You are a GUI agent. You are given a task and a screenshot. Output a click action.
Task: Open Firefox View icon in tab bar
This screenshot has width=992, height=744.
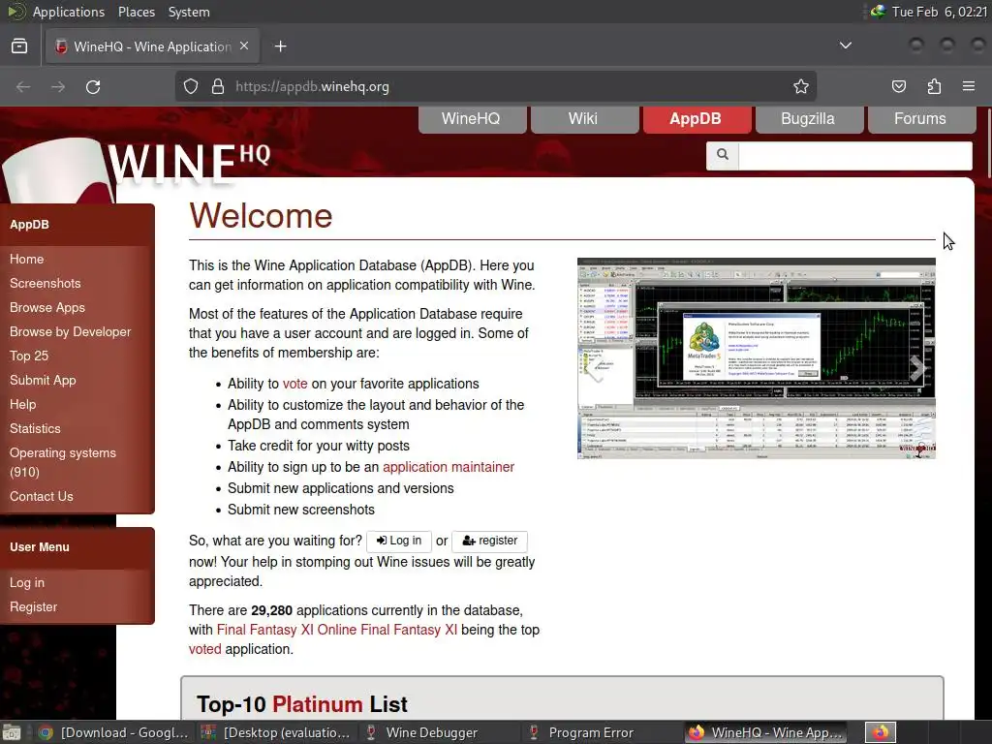pyautogui.click(x=19, y=46)
